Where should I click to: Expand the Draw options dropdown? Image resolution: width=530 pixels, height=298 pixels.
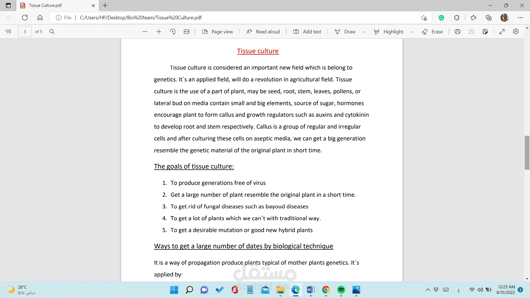[364, 32]
